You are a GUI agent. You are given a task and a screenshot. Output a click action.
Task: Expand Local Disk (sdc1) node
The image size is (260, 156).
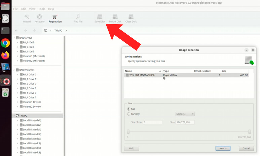(x=17, y=143)
